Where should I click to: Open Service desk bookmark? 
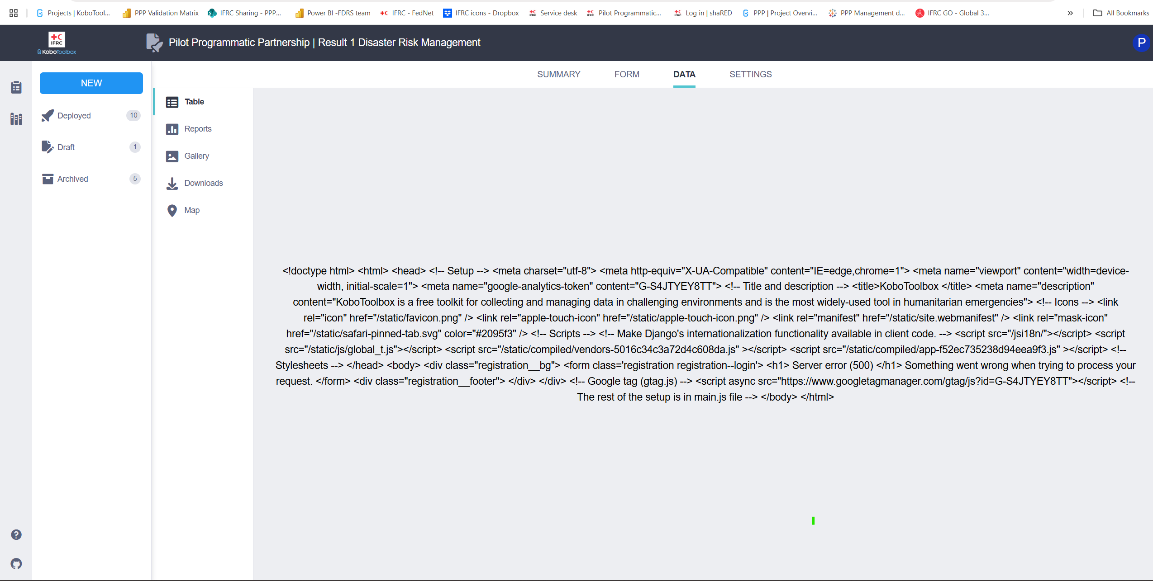pyautogui.click(x=553, y=13)
